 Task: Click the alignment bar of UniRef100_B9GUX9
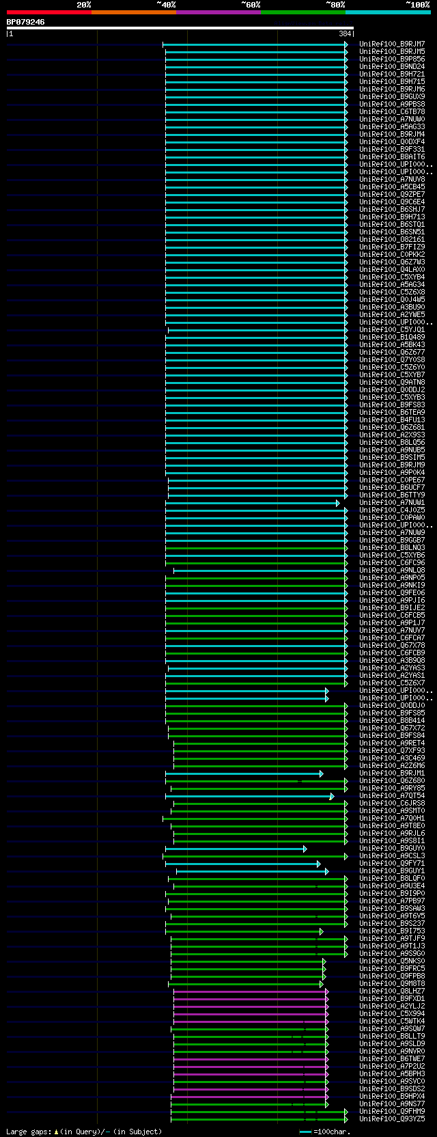257,97
